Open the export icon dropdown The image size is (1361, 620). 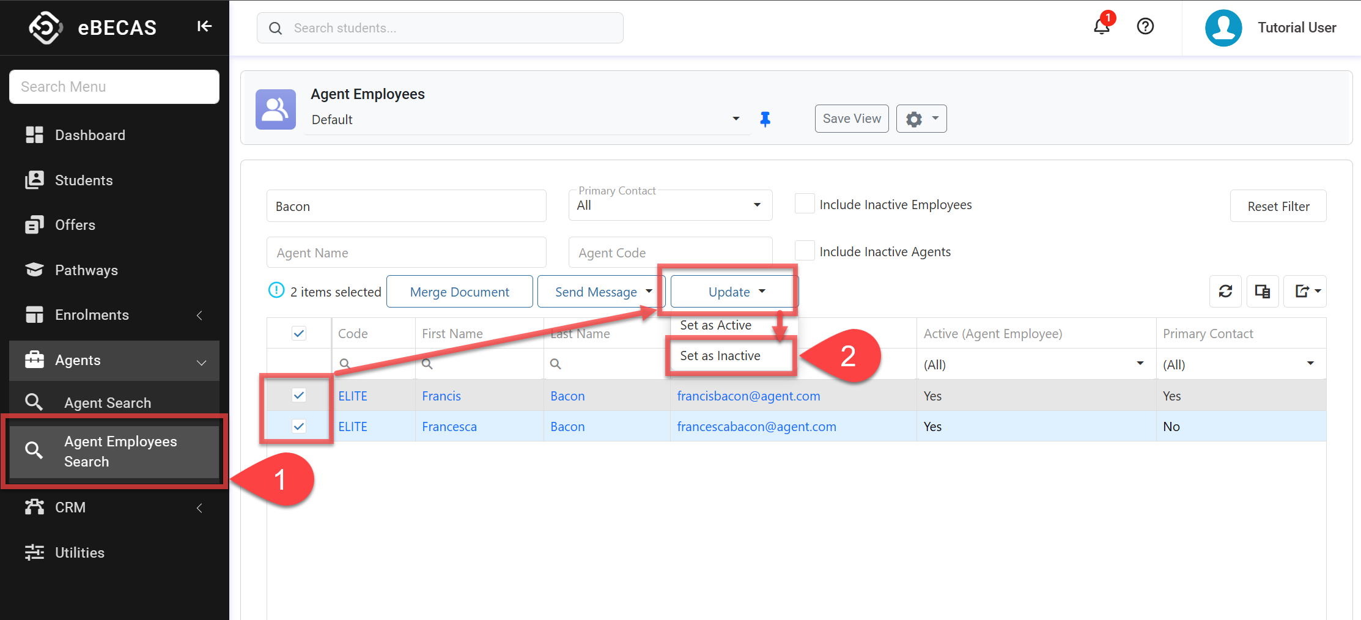click(1305, 292)
